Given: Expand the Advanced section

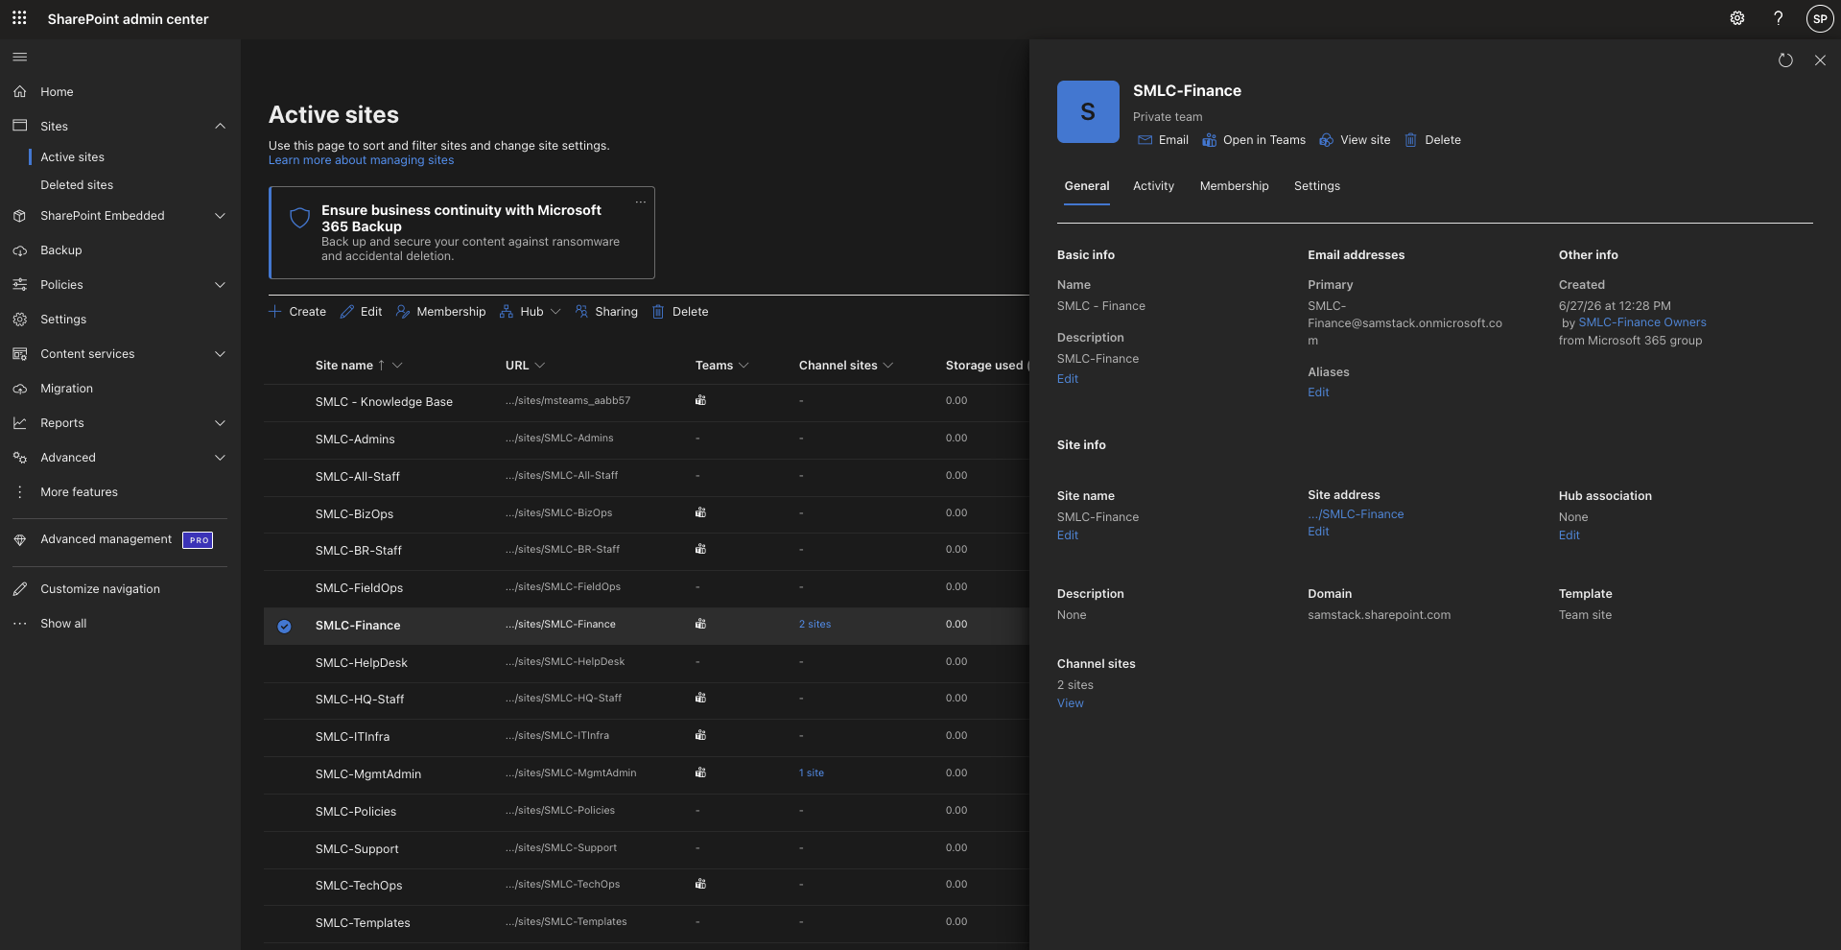Looking at the screenshot, I should pos(220,458).
